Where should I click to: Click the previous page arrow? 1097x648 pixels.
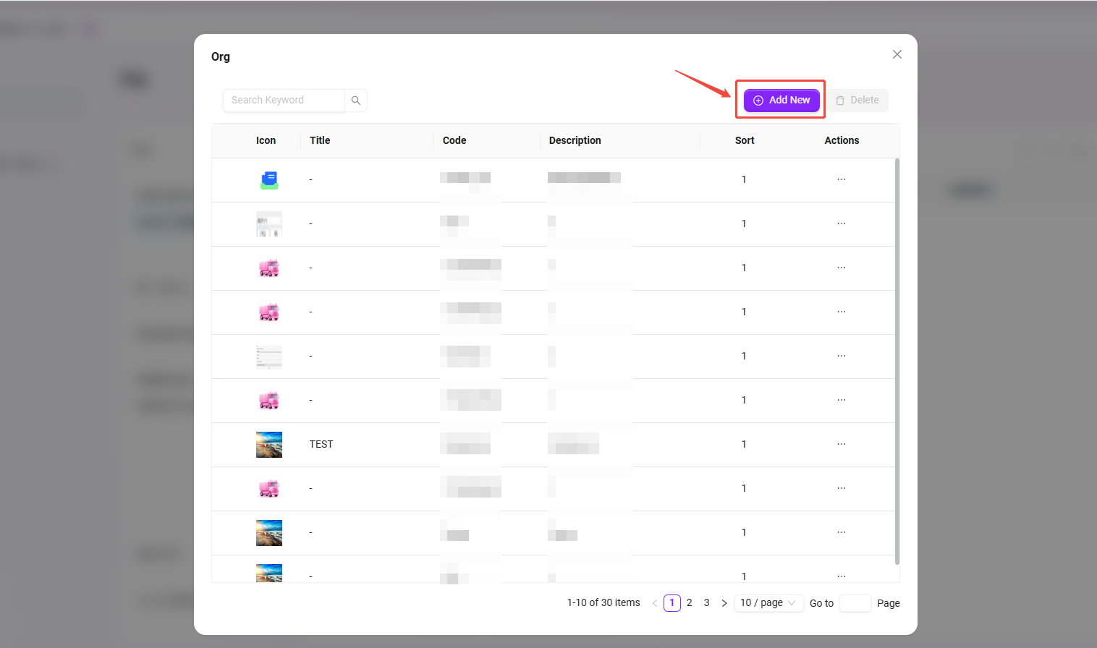pyautogui.click(x=655, y=603)
